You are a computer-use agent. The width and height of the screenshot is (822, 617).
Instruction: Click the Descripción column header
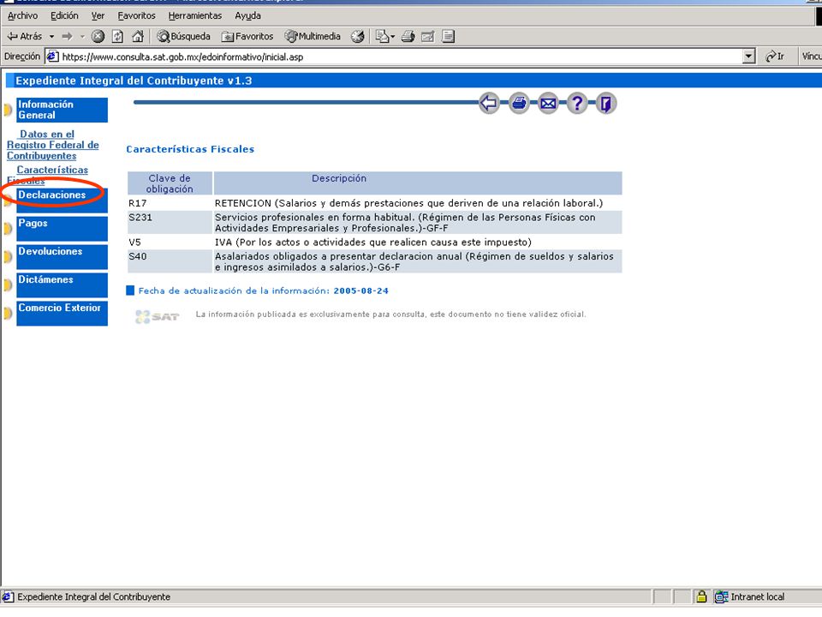tap(418, 183)
